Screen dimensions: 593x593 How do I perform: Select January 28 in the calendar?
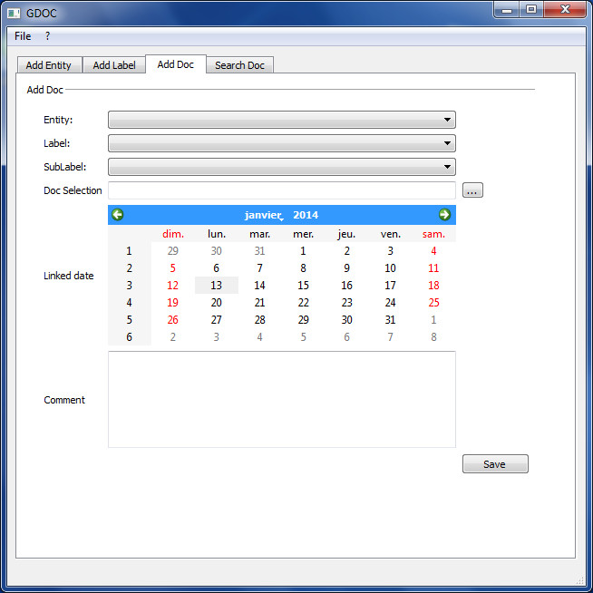(x=260, y=320)
